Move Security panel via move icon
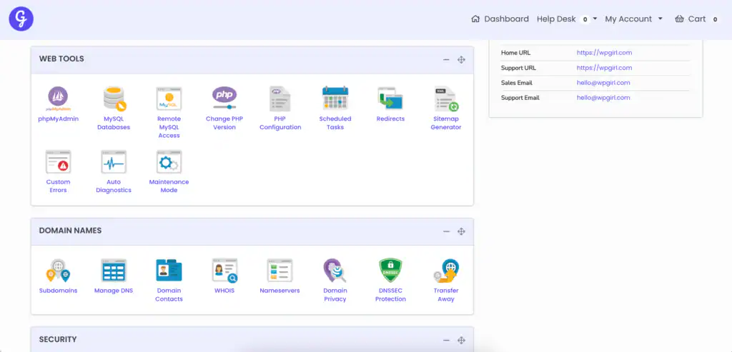 coord(461,341)
